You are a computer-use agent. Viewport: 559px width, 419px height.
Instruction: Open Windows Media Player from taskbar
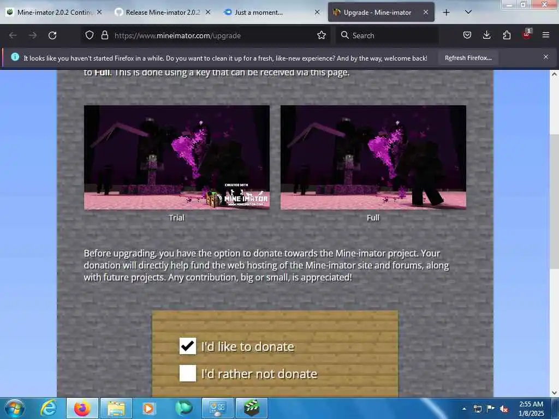click(148, 408)
